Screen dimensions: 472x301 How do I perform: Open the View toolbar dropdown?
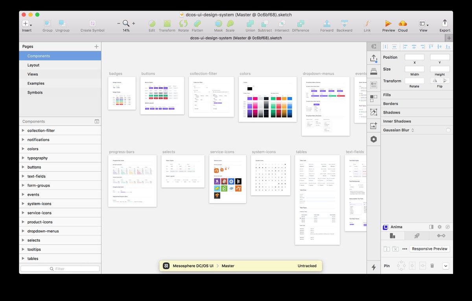tap(423, 24)
